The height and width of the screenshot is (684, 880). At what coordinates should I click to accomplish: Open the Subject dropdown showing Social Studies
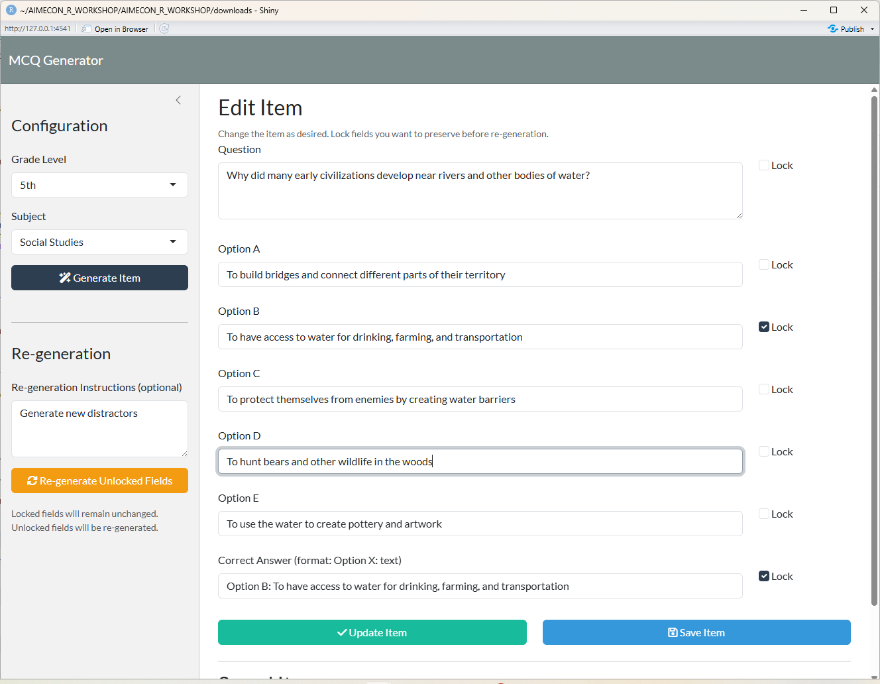(x=99, y=242)
